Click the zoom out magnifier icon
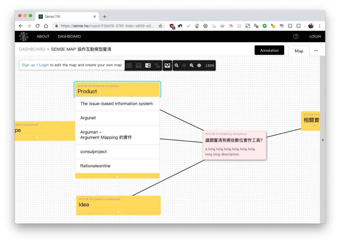 click(x=177, y=65)
